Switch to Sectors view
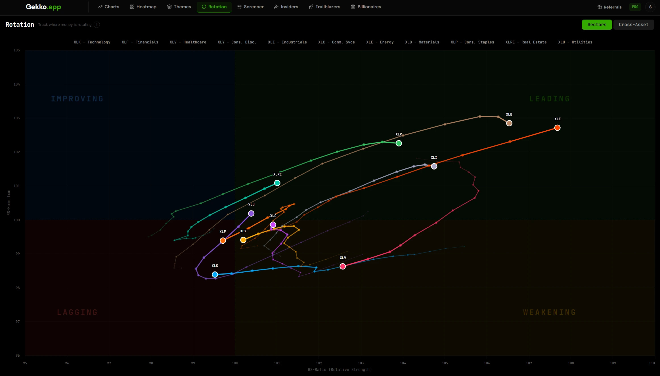The image size is (660, 376). point(597,25)
